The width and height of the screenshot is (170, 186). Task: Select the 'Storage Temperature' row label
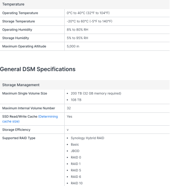18,21
